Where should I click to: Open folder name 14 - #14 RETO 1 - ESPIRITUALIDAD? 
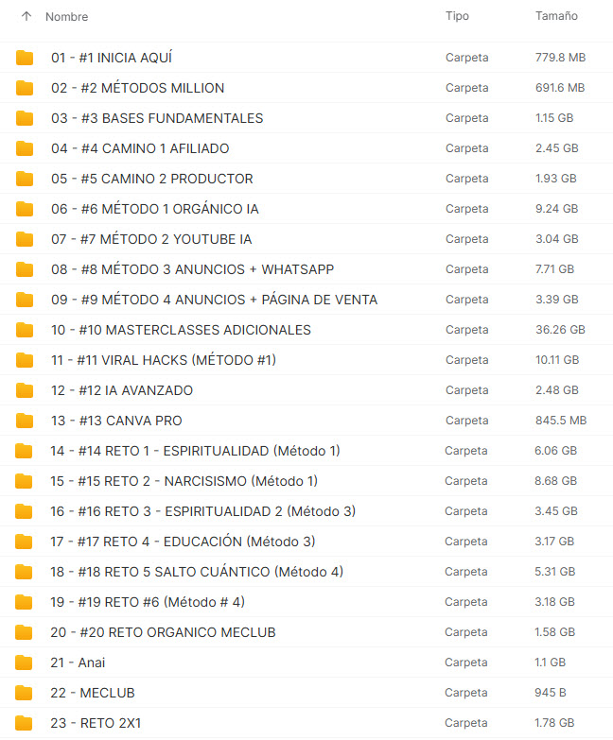(195, 451)
